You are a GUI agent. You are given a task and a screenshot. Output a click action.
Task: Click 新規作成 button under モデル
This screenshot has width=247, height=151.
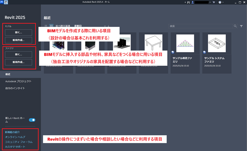click(x=19, y=40)
